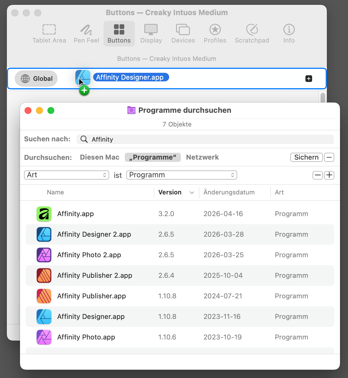
Task: Click the Affinity Designer.app label in the profile bar
Action: point(131,77)
